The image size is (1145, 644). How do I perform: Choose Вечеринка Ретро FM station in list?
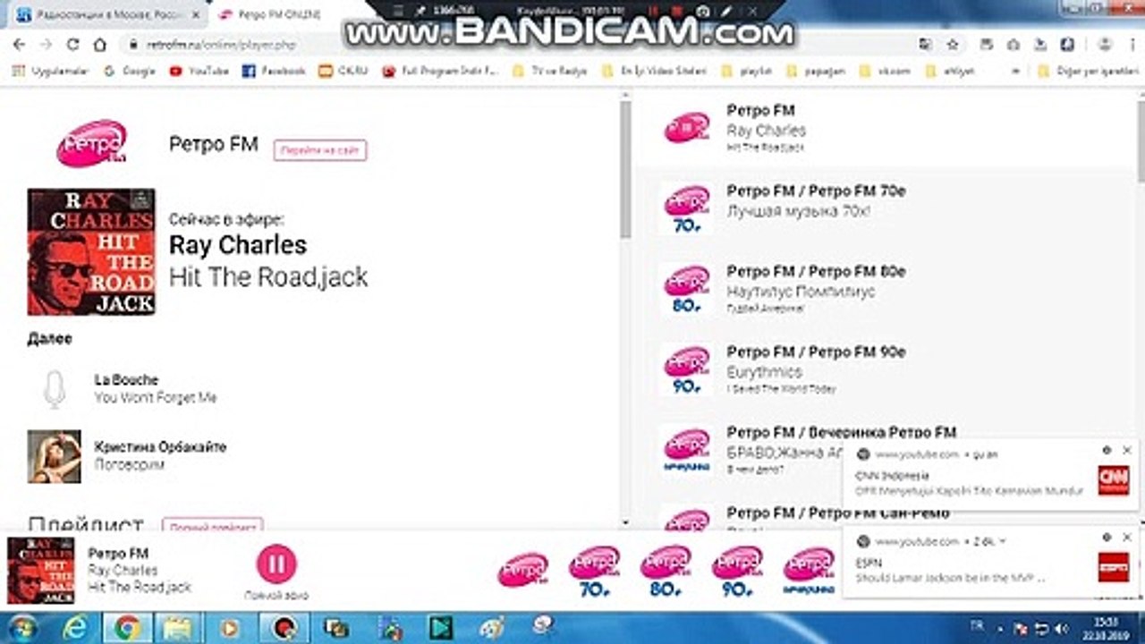(886, 450)
